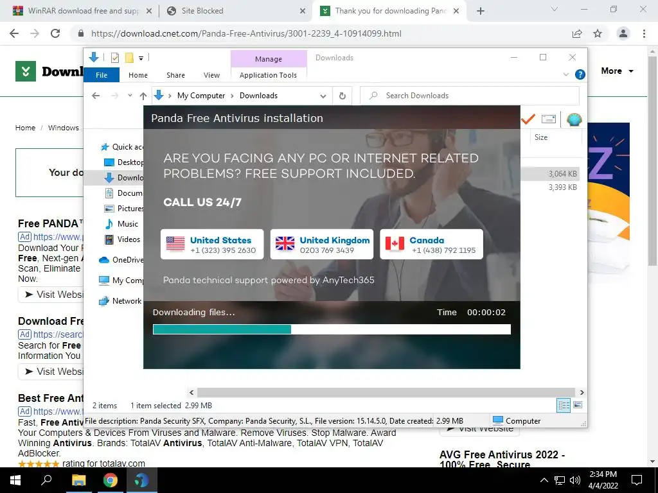The width and height of the screenshot is (658, 493).
Task: Expand the ribbon with the chevron
Action: (x=565, y=74)
